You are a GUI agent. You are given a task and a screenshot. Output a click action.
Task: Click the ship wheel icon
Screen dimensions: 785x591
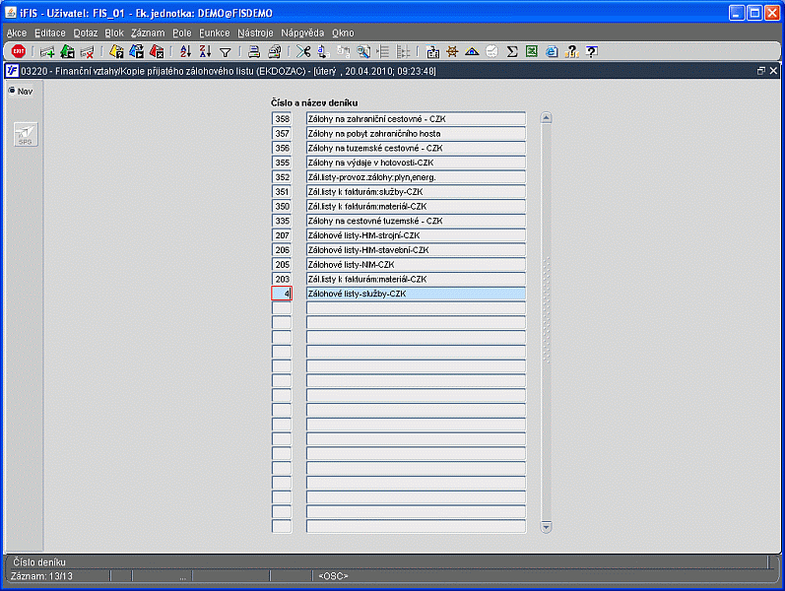pyautogui.click(x=452, y=51)
